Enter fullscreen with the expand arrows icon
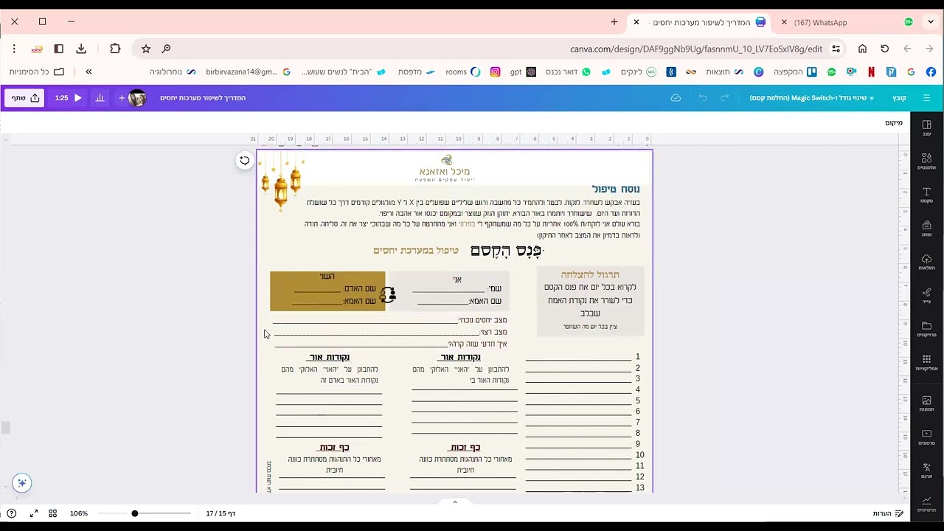This screenshot has width=944, height=531. (x=34, y=513)
